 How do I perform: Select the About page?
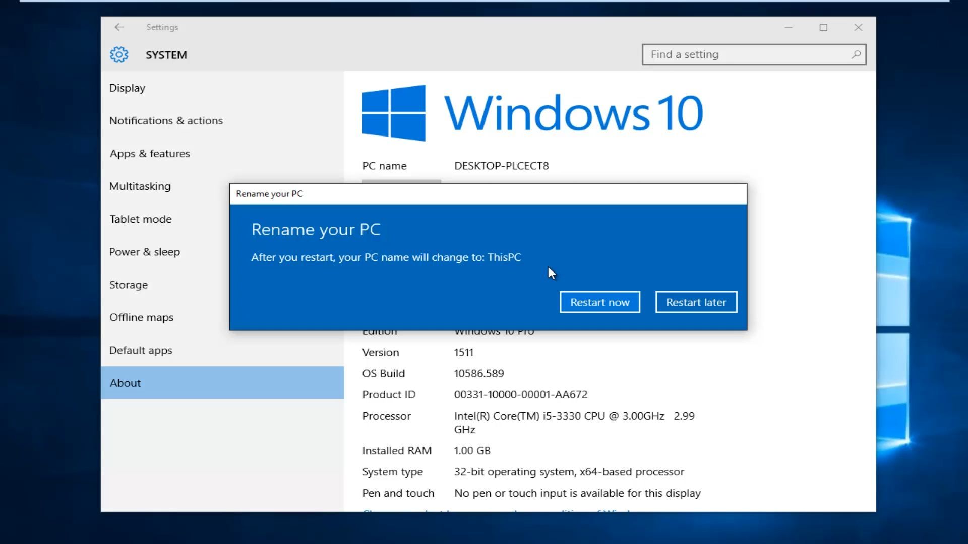pyautogui.click(x=222, y=383)
